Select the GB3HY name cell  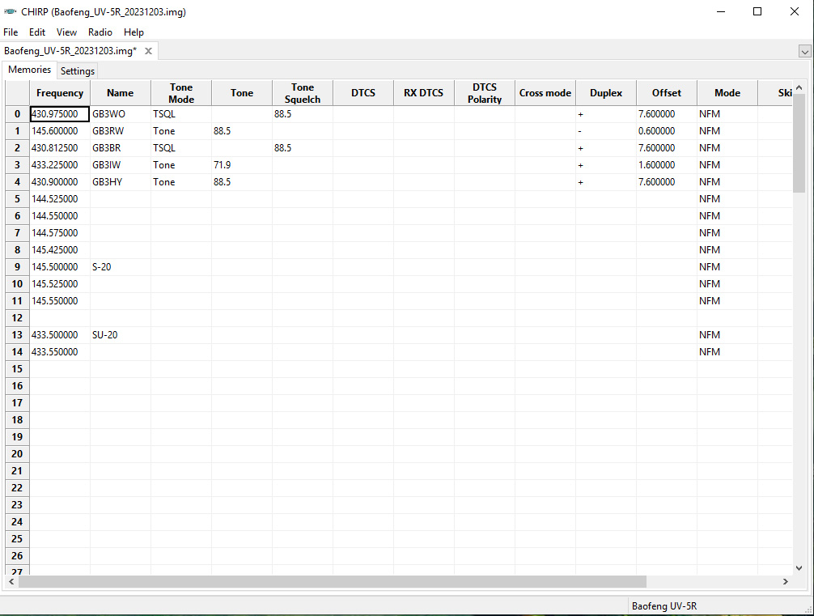[x=121, y=182]
